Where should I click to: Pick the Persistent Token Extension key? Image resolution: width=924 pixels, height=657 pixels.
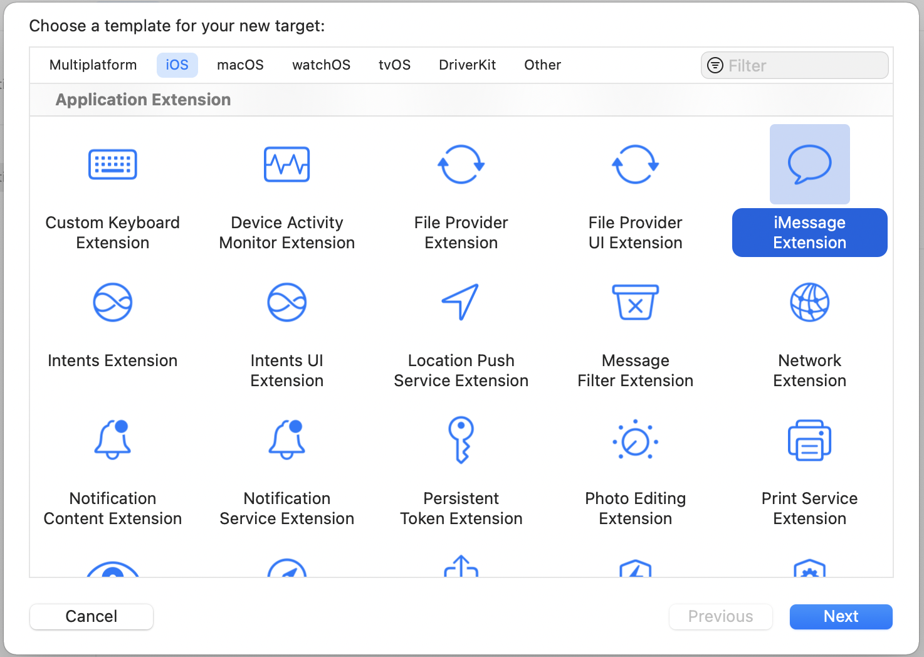[461, 440]
